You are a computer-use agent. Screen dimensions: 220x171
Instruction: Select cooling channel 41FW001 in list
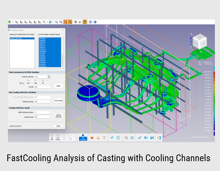50,39
